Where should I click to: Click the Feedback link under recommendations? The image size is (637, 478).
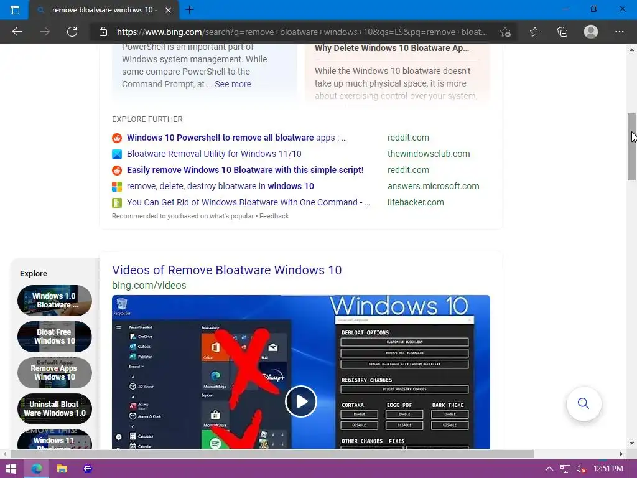pyautogui.click(x=274, y=216)
